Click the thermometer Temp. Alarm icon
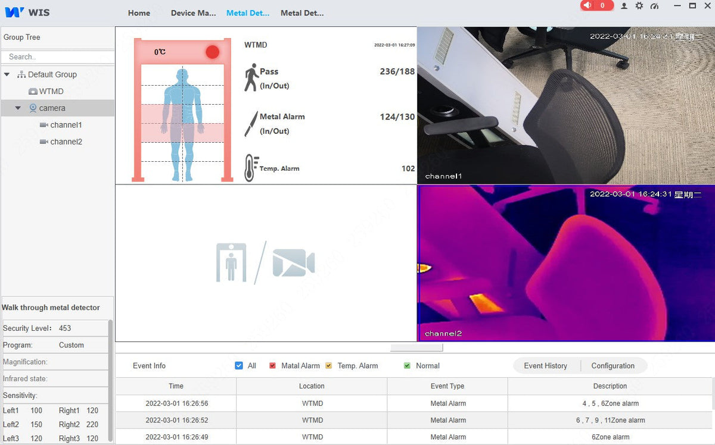Screen dimensions: 715x445 click(251, 168)
